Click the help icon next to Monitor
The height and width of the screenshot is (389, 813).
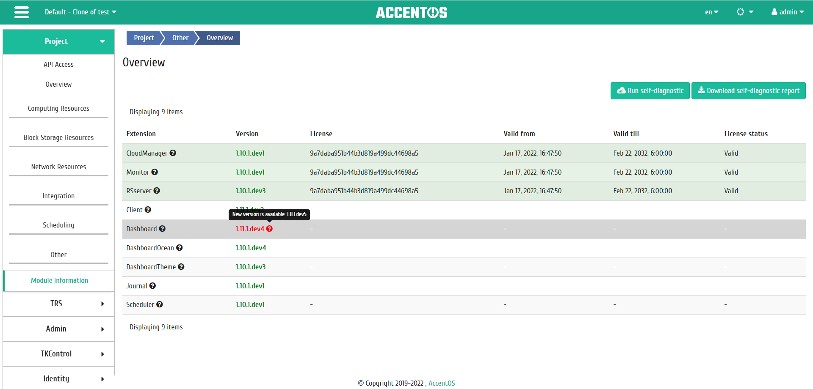(x=155, y=172)
